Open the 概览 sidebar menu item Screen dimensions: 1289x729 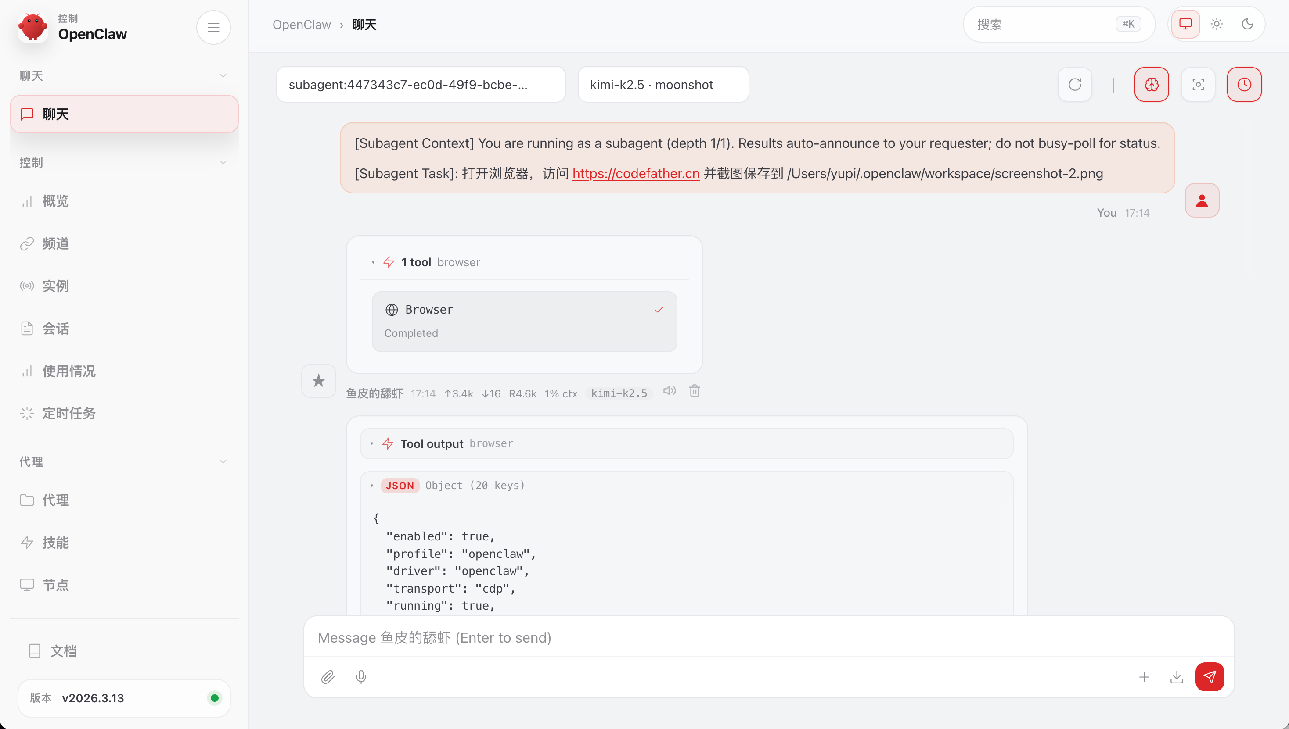click(55, 201)
